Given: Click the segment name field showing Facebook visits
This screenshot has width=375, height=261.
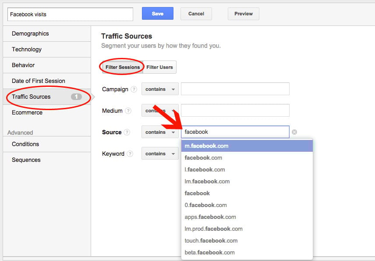Looking at the screenshot, I should tap(70, 14).
